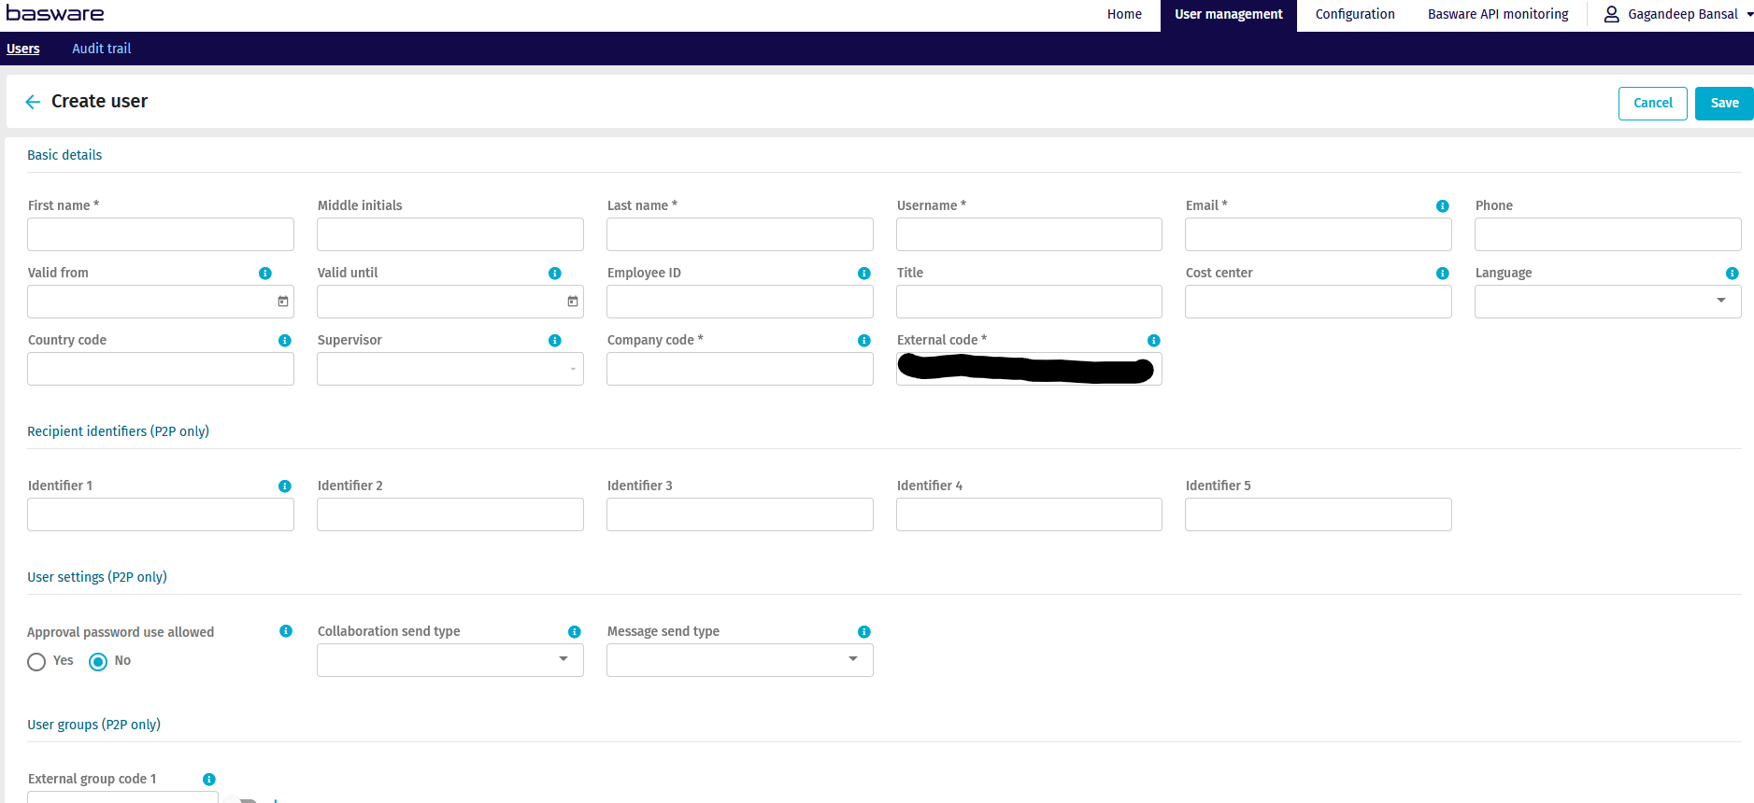Click the Save button
The height and width of the screenshot is (803, 1754).
[1723, 104]
